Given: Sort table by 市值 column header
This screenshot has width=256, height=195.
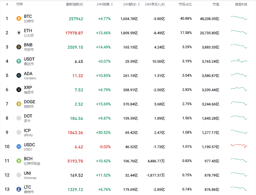Looking at the screenshot, I should point(216,5).
